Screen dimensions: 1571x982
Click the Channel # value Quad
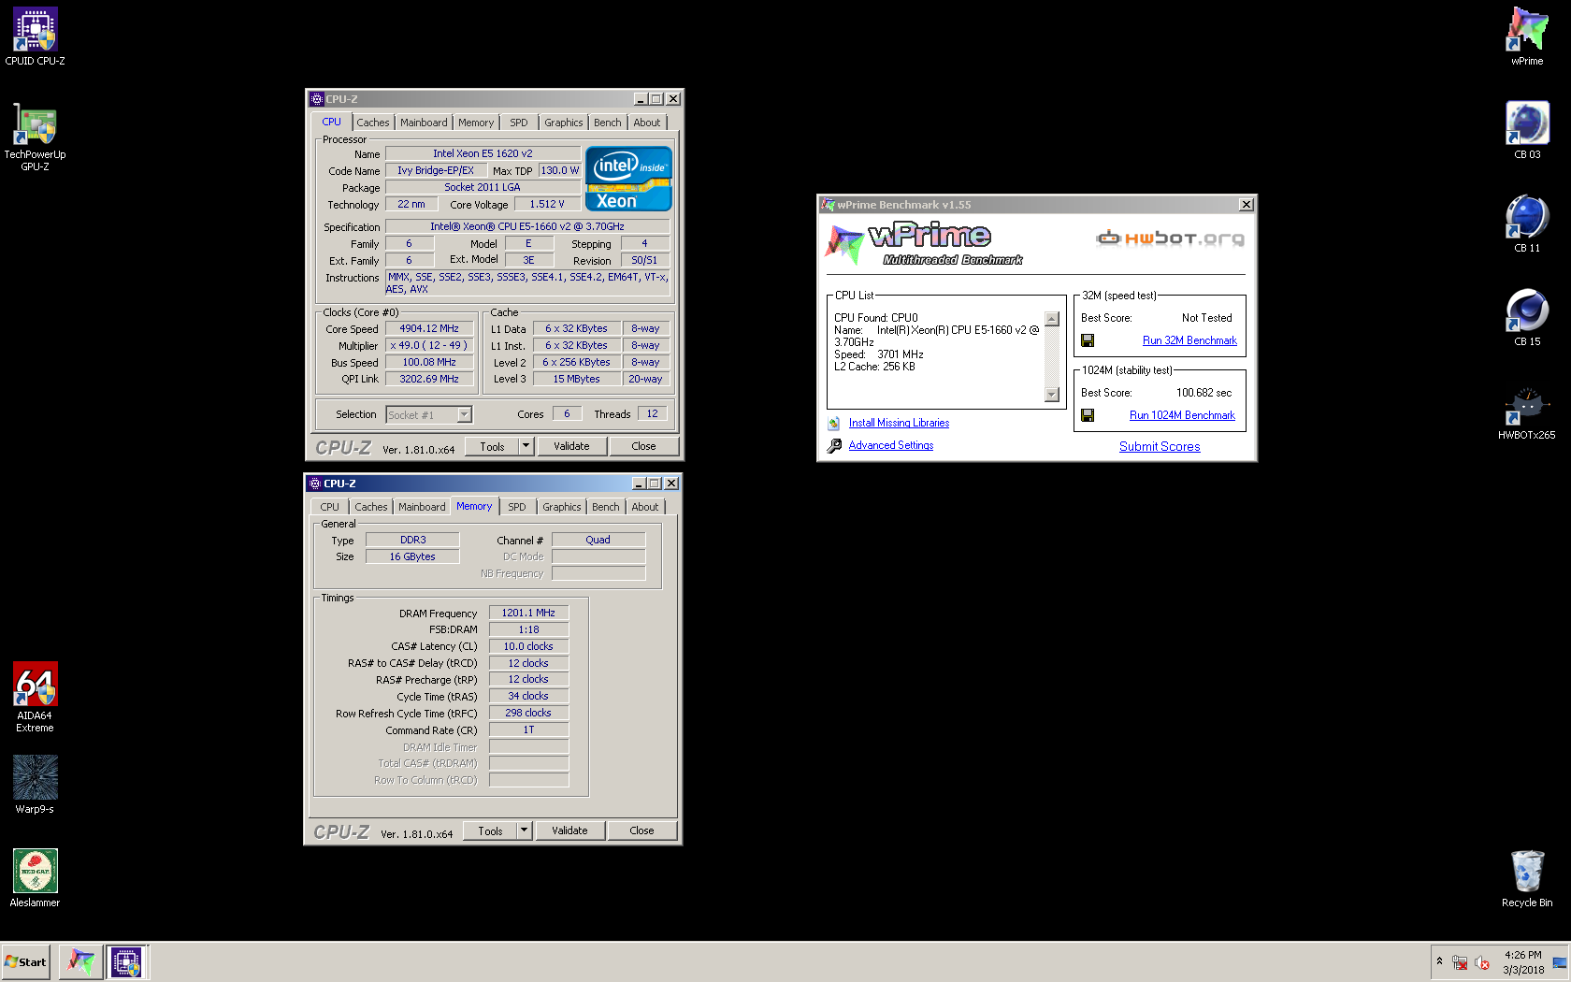tap(598, 540)
